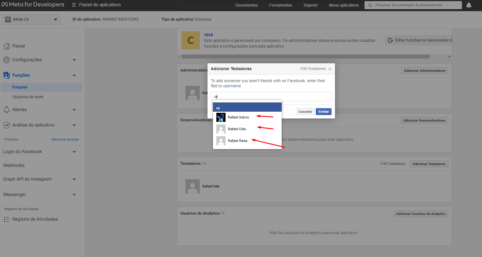The width and height of the screenshot is (482, 257).
Task: Open Webhooks in the sidebar
Action: click(x=14, y=165)
